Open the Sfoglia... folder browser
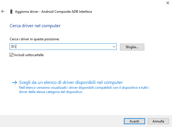172x127 pixels. [x=132, y=47]
